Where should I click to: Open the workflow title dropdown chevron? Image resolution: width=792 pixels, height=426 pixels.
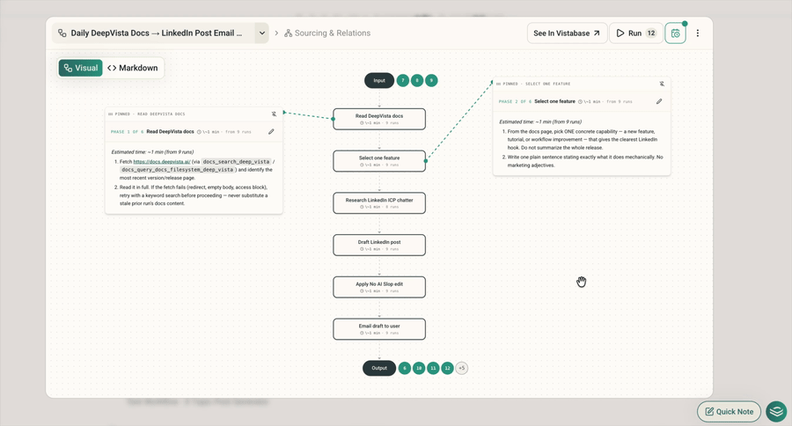pos(261,33)
